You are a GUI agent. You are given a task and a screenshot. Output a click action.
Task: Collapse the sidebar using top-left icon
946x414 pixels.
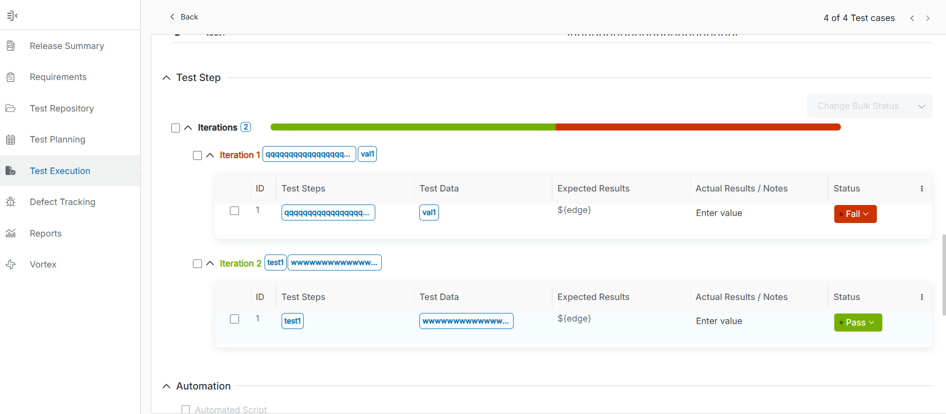click(x=12, y=15)
